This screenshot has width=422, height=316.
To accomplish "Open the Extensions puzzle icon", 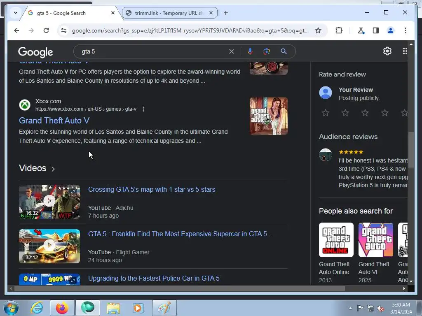I will 339,30.
